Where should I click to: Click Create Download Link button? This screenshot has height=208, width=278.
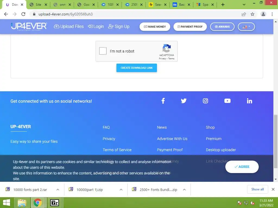click(137, 68)
